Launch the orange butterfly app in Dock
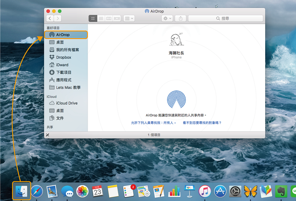 click(x=250, y=191)
